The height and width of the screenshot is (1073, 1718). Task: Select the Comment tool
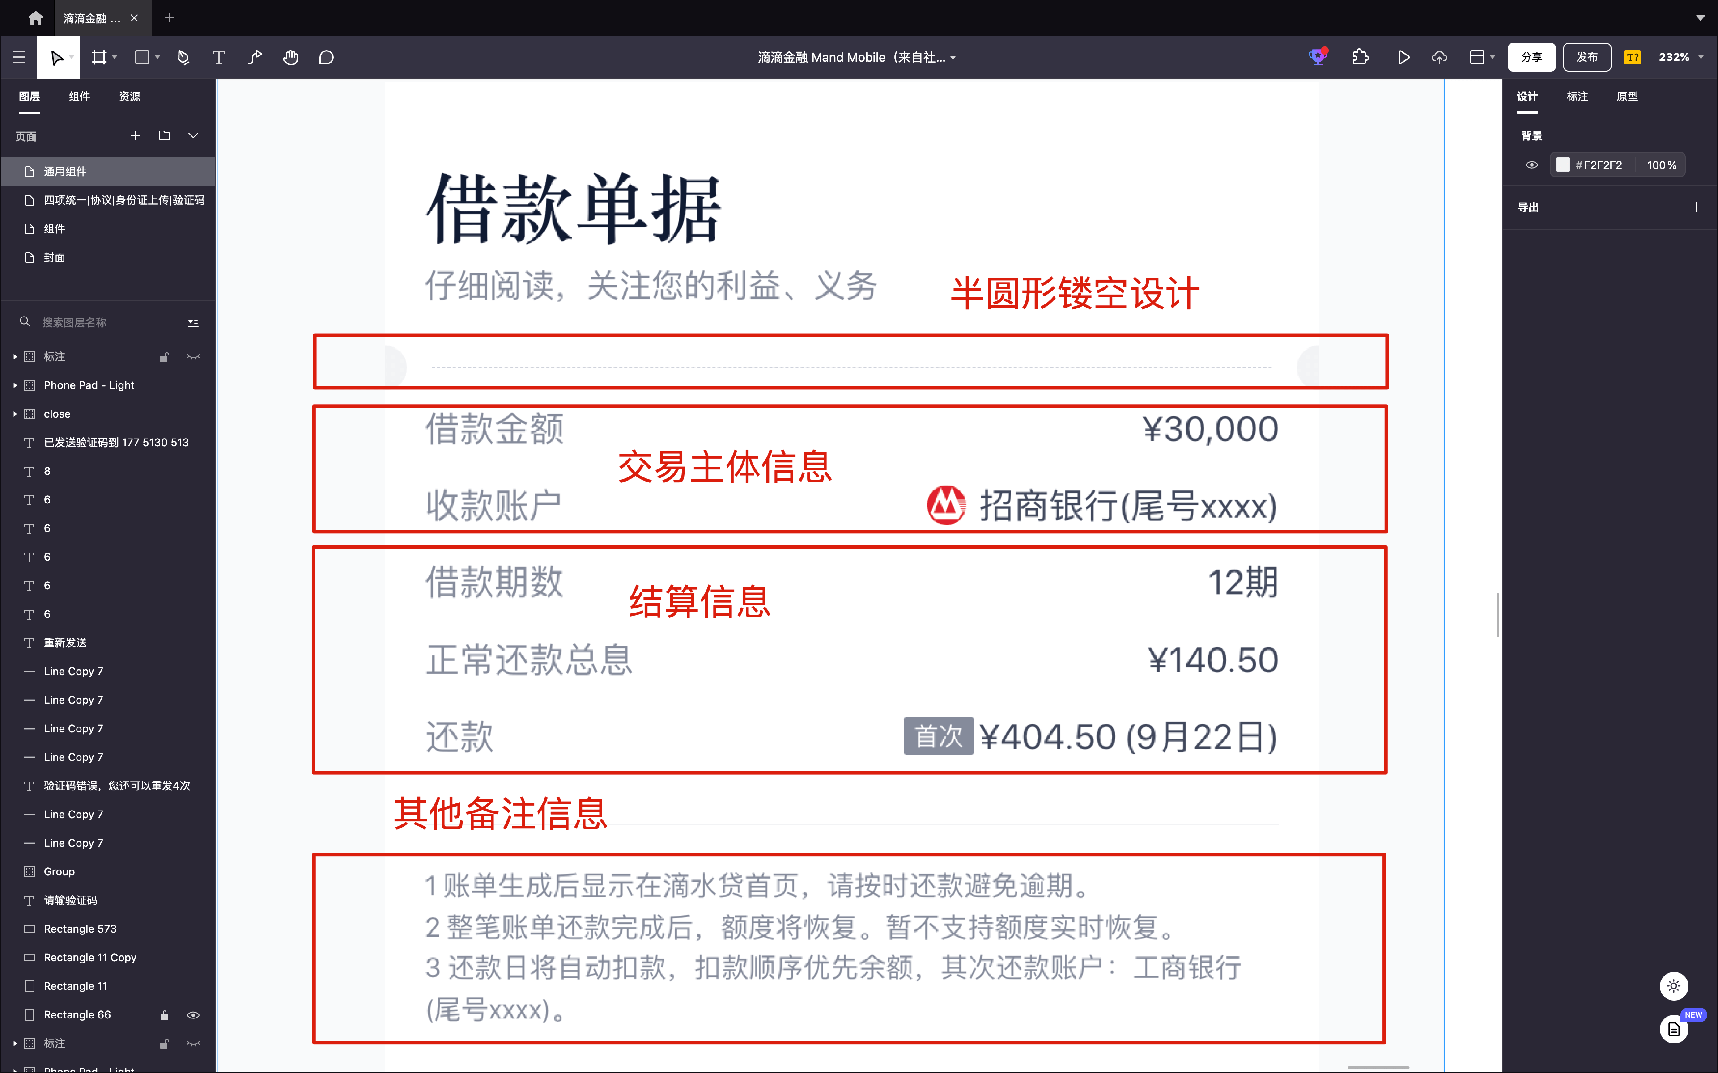(x=326, y=58)
